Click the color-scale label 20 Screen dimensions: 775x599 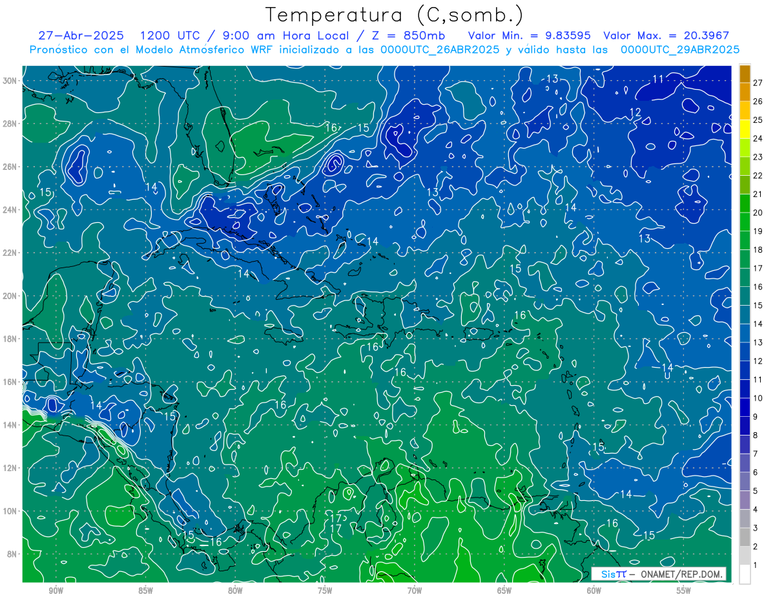click(x=758, y=212)
